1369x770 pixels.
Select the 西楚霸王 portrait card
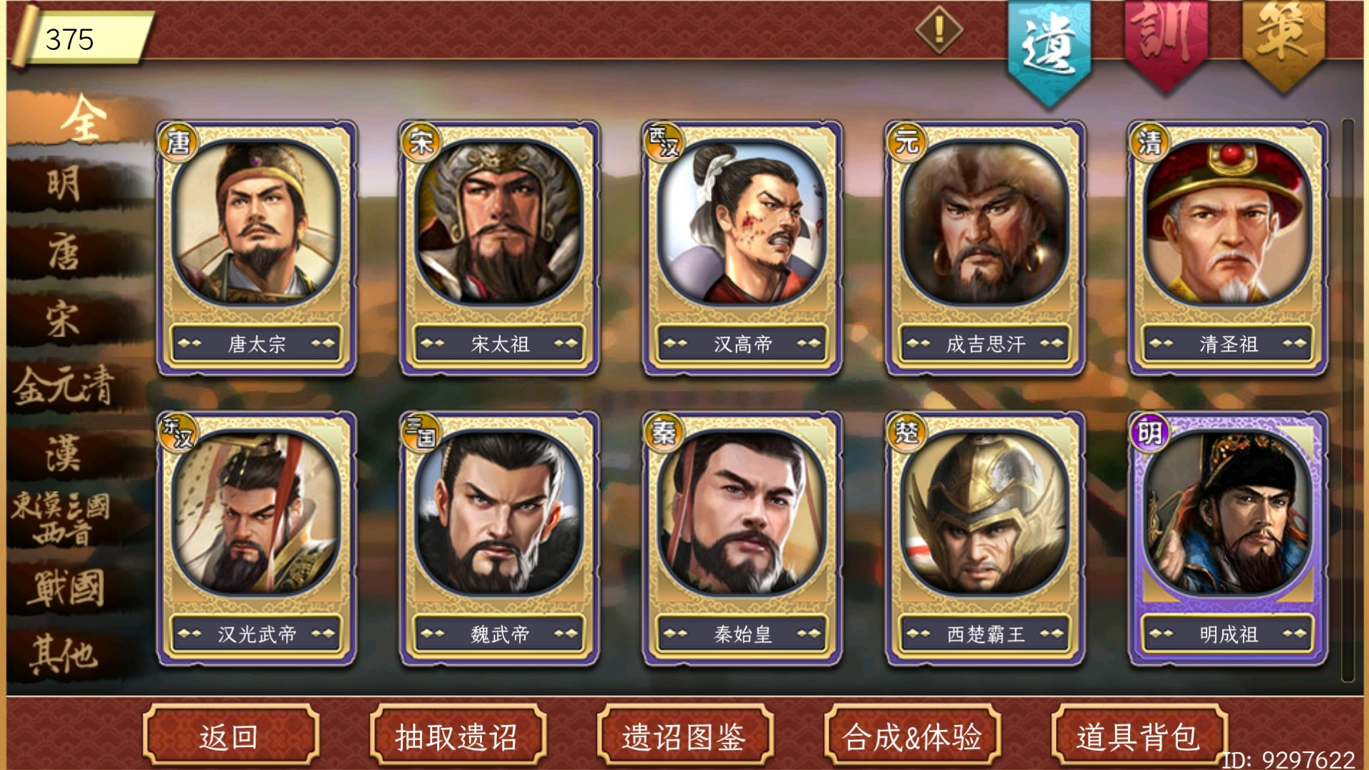(x=985, y=538)
